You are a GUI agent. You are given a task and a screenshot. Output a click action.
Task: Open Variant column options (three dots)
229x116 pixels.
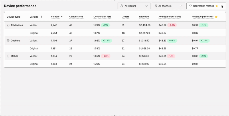(42, 17)
